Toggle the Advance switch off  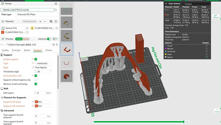coord(49,39)
